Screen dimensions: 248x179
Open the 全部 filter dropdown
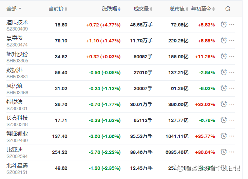tap(14, 9)
